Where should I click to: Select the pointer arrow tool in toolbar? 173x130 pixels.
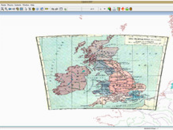pyautogui.click(x=26, y=9)
